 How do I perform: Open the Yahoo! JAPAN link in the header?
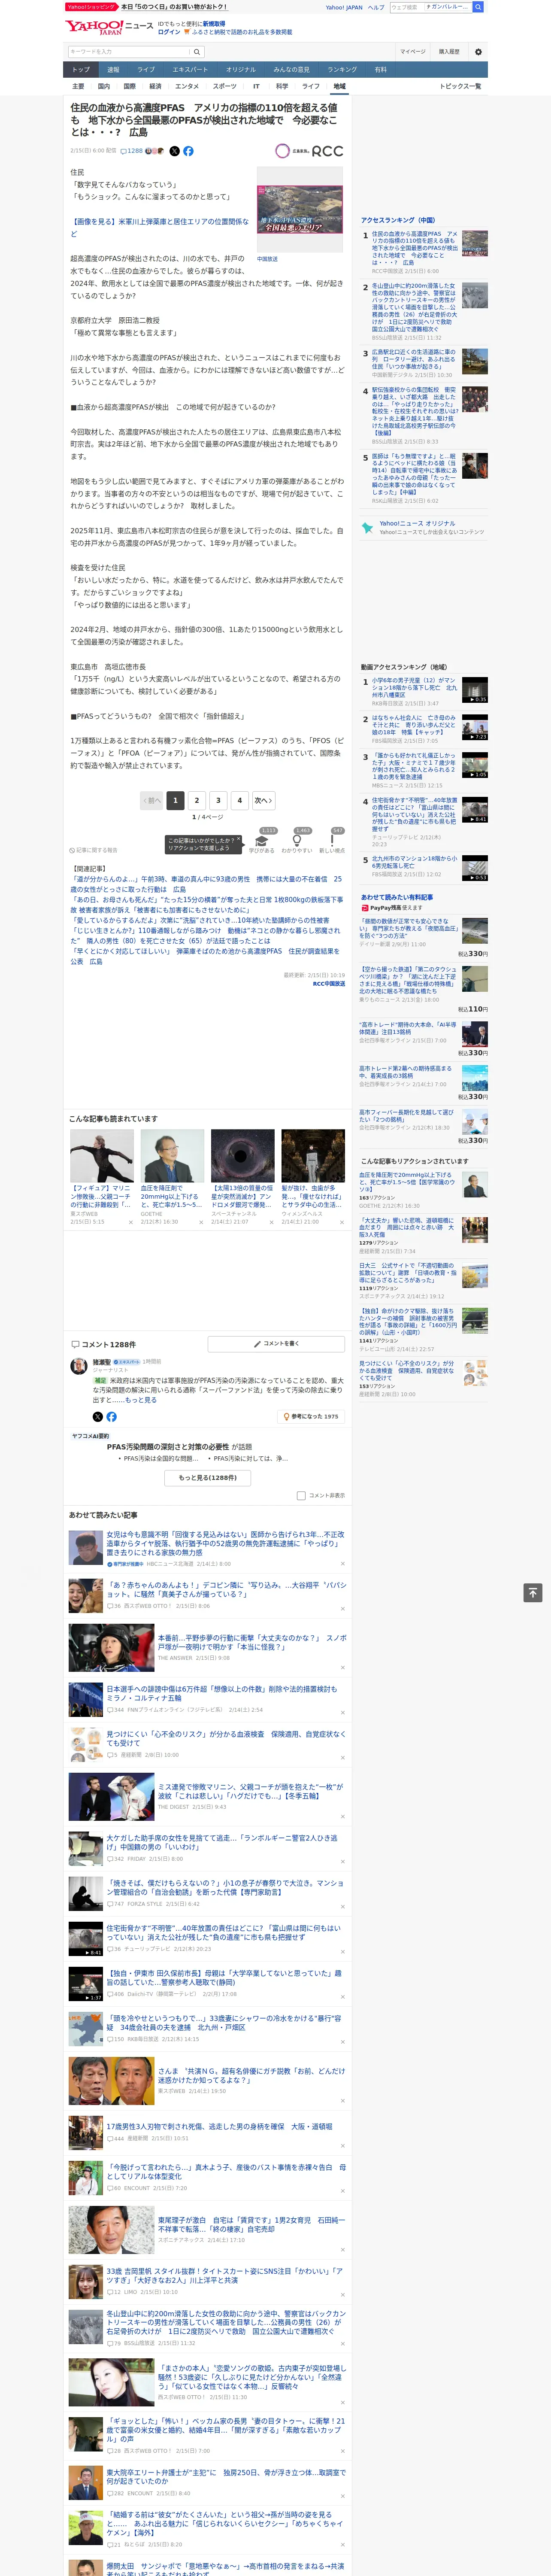[x=344, y=7]
